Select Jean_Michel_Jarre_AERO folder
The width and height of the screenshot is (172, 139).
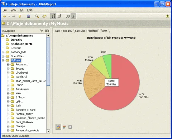click(x=30, y=81)
